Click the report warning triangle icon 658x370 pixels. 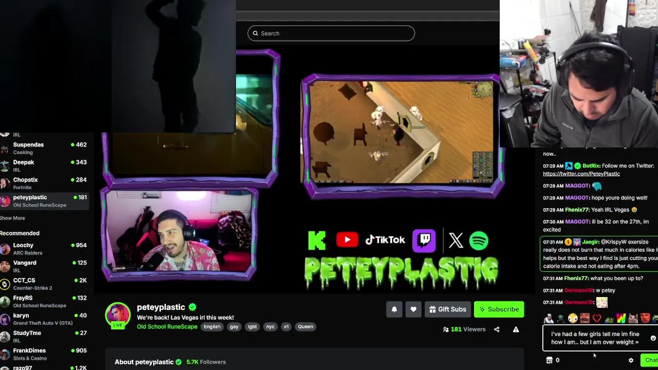(x=516, y=329)
